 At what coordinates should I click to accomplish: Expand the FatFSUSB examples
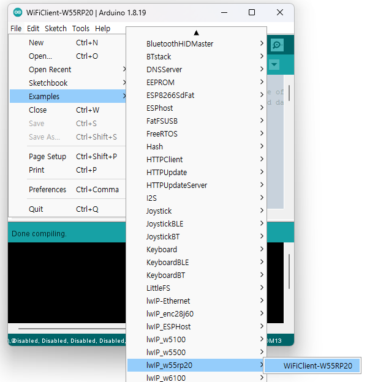pos(197,121)
